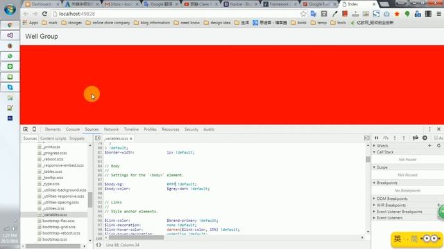Click the step out debugger icon
Screen dimensions: 444x249
[x=404, y=138]
